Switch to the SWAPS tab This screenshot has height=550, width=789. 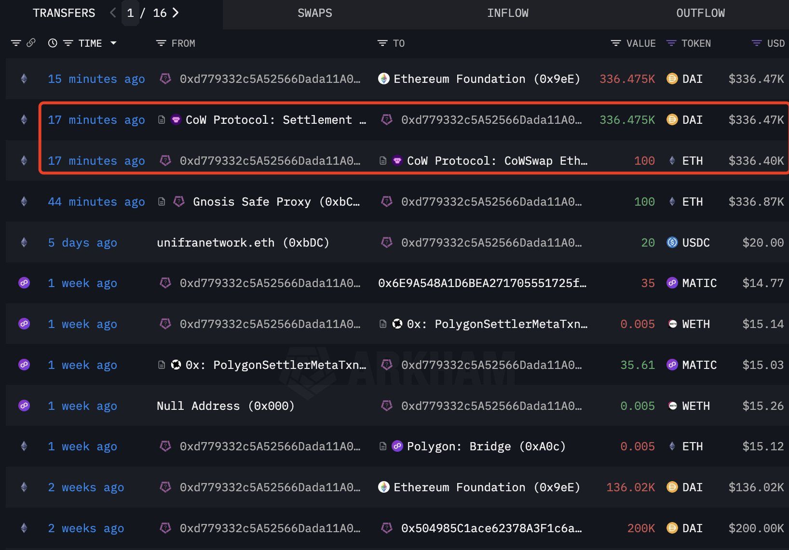tap(314, 13)
